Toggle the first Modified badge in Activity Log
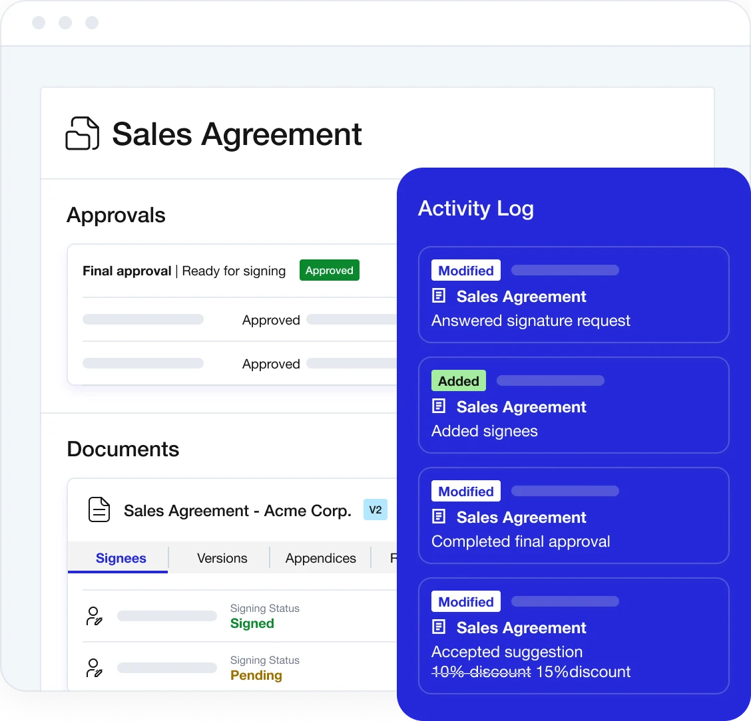751x721 pixels. pyautogui.click(x=465, y=270)
